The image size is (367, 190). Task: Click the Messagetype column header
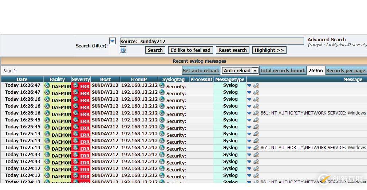[x=230, y=79]
